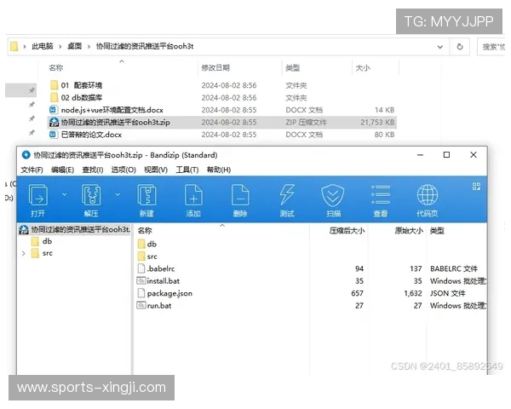This screenshot has height=409, width=511.
Task: Maximize the Bandizip window
Action: 446,155
